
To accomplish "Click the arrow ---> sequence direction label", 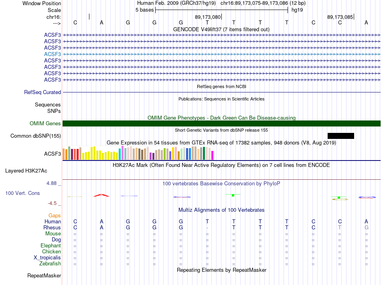I will (57, 23).
